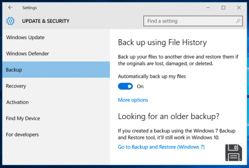249x168 pixels.
Task: Minimize the Settings window
Action: pyautogui.click(x=208, y=8)
